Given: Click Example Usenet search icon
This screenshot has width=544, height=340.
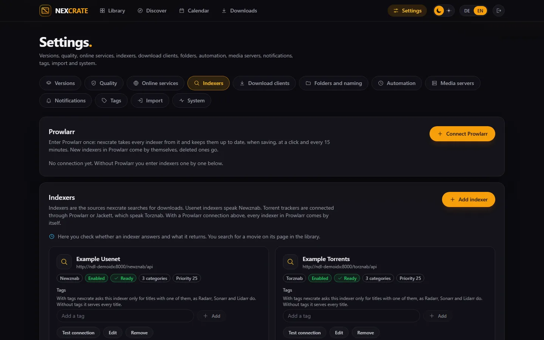Looking at the screenshot, I should [64, 262].
